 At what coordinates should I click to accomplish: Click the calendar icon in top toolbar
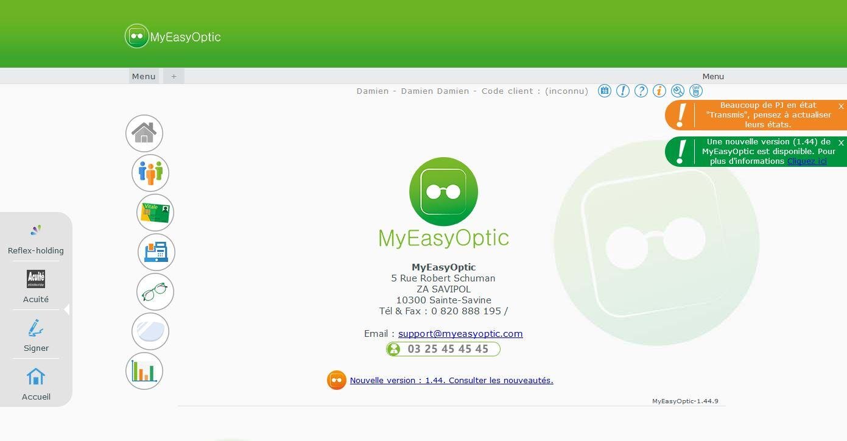point(604,91)
